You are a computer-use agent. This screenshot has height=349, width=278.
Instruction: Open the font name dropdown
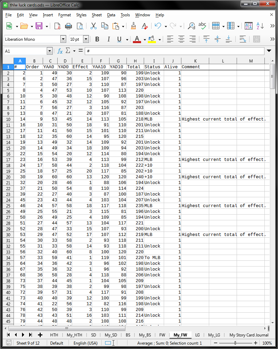tap(63, 39)
